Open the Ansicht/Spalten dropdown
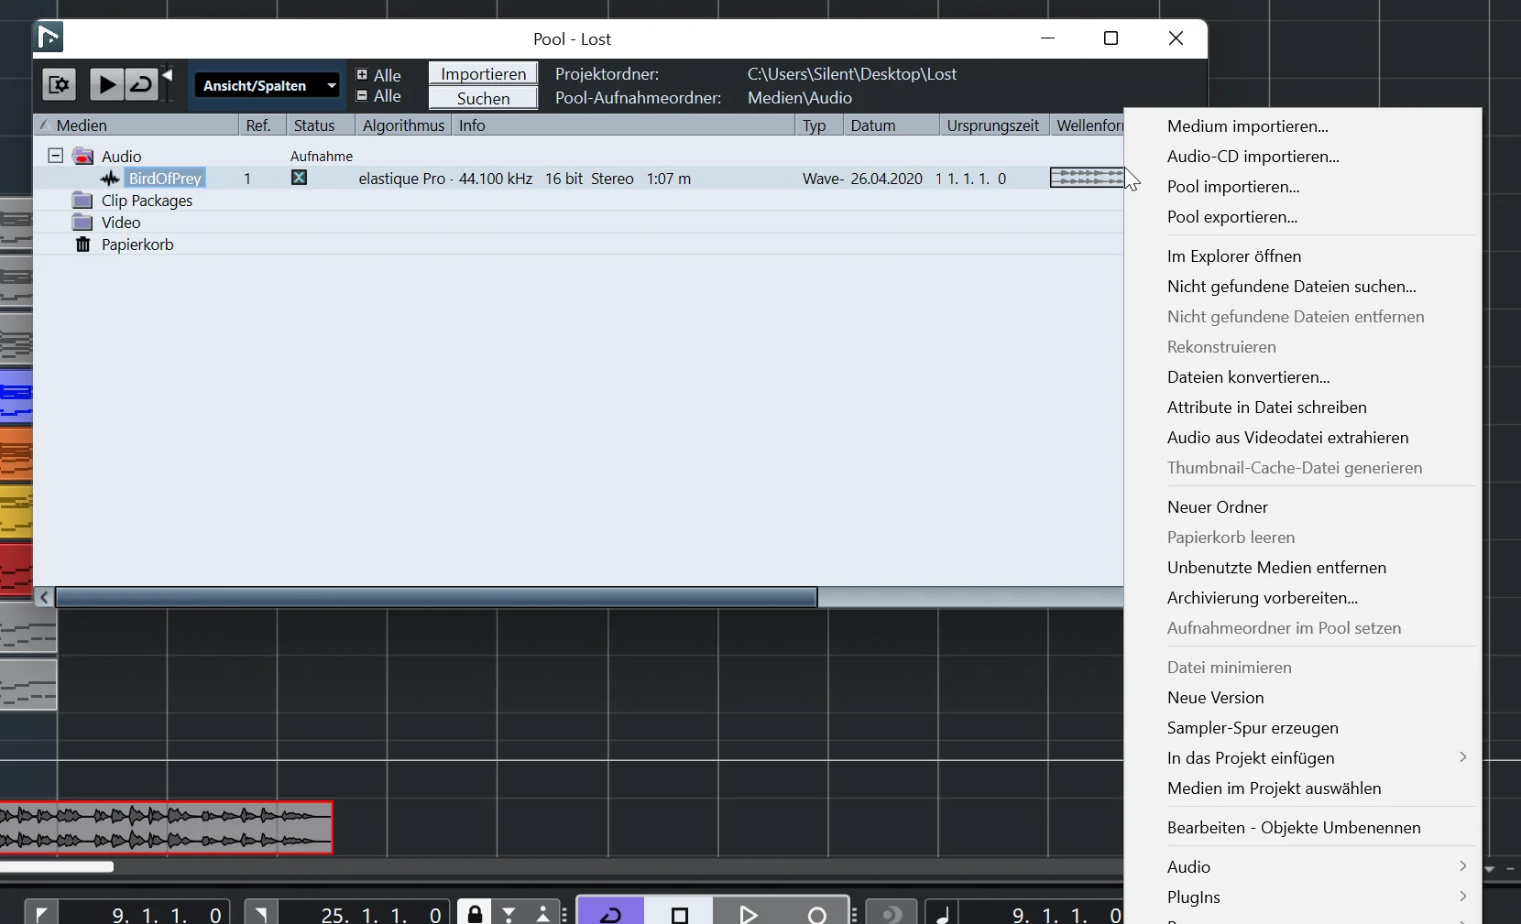1521x924 pixels. pos(267,85)
